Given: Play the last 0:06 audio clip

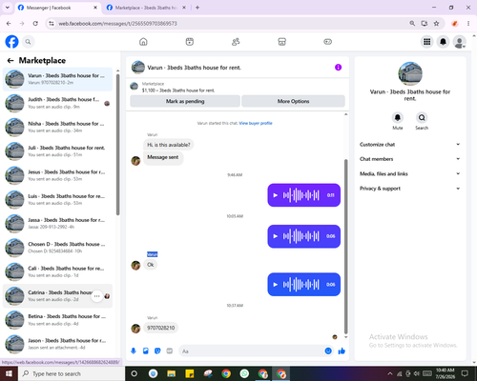Looking at the screenshot, I should click(x=276, y=285).
